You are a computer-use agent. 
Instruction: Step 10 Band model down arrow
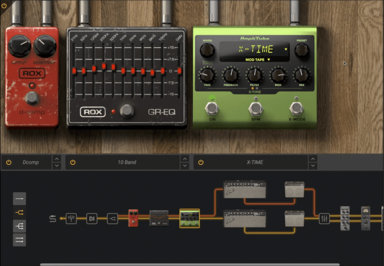[x=185, y=166]
